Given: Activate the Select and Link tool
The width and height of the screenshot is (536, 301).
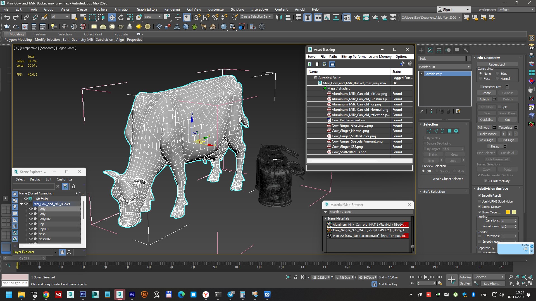Looking at the screenshot, I should [26, 18].
